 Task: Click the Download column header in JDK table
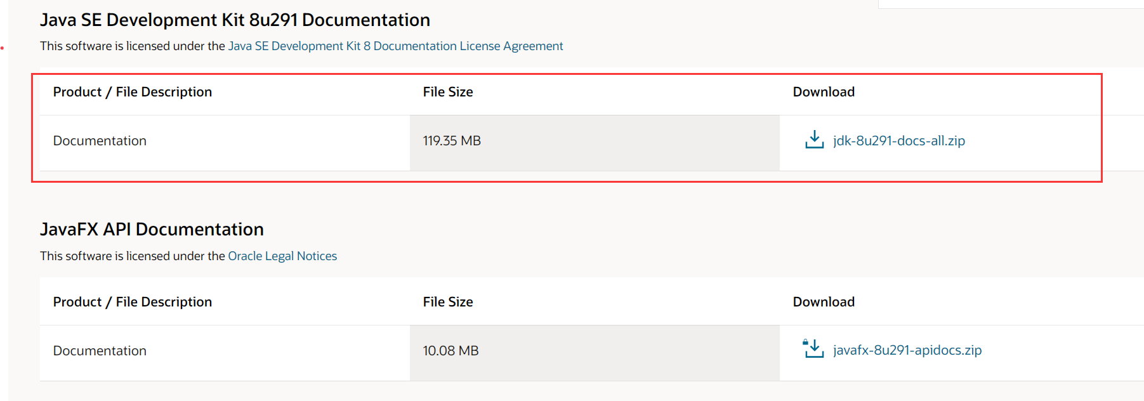click(824, 92)
